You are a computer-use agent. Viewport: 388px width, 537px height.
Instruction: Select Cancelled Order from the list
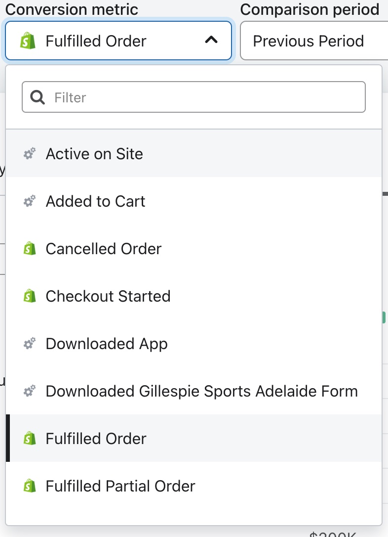(104, 249)
